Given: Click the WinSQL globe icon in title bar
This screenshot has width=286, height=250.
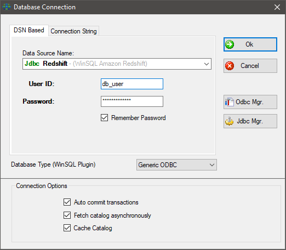Looking at the screenshot, I should [x=7, y=7].
